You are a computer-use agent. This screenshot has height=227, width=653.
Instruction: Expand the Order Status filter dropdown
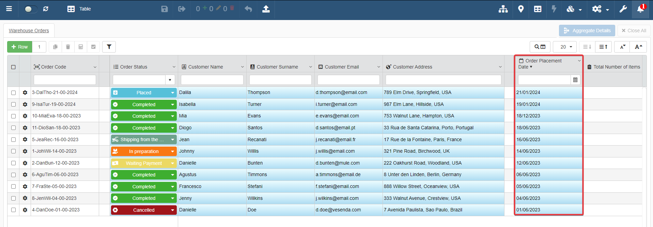pos(170,80)
